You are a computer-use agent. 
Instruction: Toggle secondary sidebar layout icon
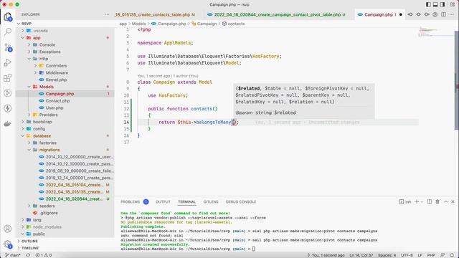[443, 4]
